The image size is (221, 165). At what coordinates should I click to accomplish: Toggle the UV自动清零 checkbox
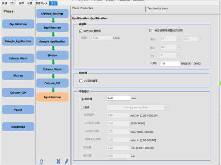[x=81, y=81]
